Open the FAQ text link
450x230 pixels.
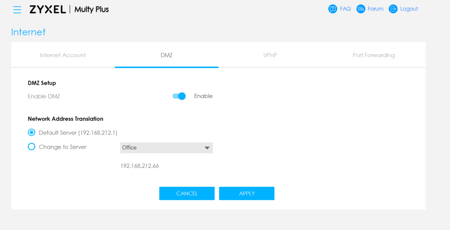pos(345,9)
